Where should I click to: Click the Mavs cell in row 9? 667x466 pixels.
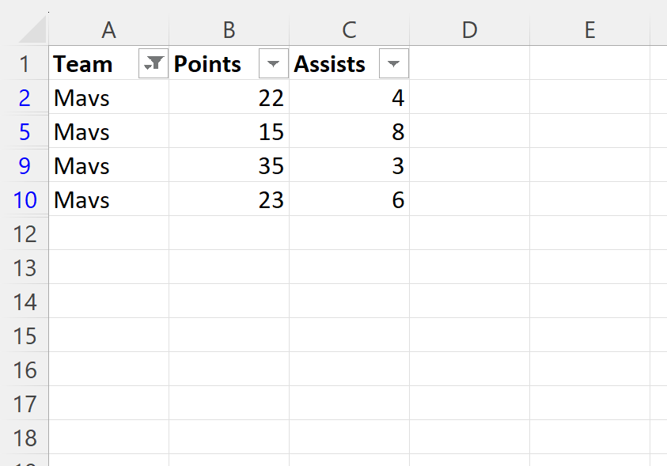(109, 165)
